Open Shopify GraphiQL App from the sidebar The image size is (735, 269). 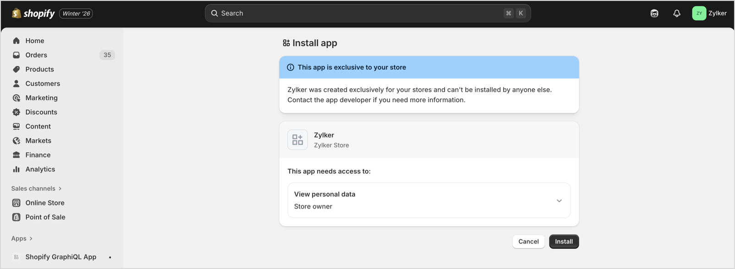pyautogui.click(x=60, y=257)
